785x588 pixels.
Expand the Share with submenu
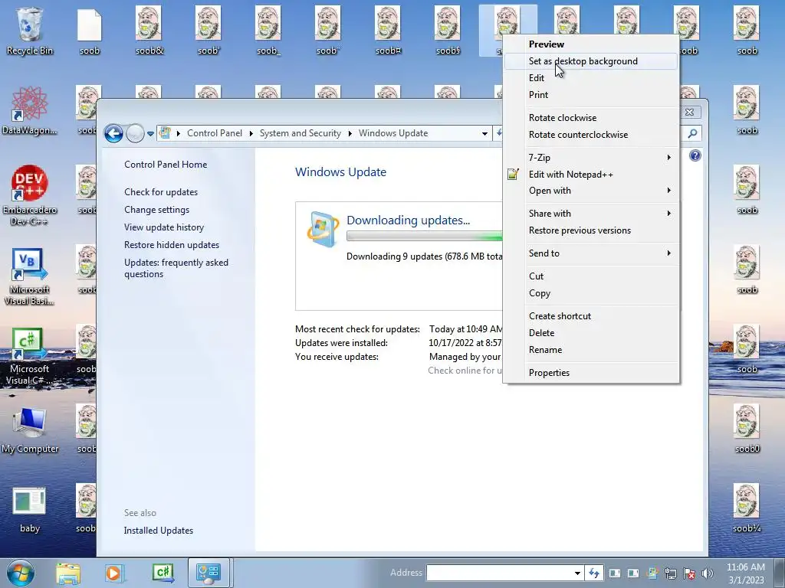pyautogui.click(x=591, y=214)
